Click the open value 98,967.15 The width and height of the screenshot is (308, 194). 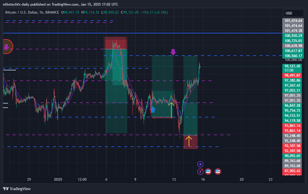[x=71, y=12]
